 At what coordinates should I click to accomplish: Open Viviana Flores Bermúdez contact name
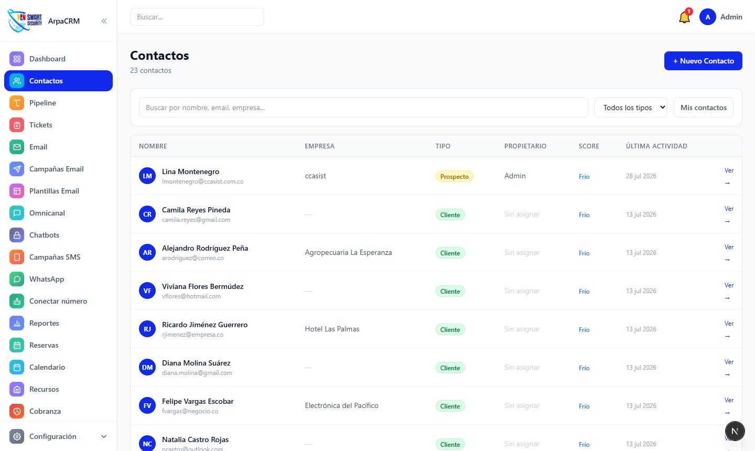(x=203, y=286)
